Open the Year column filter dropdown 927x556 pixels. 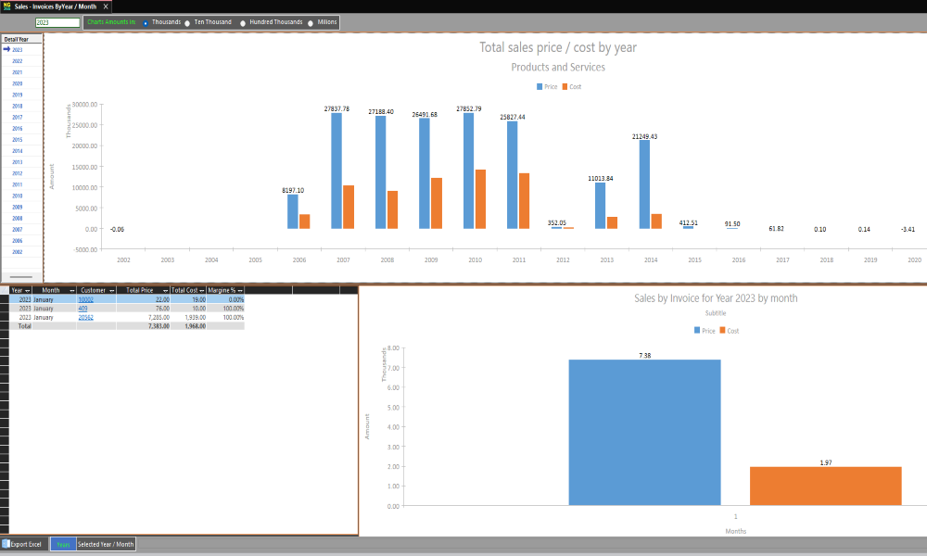click(28, 290)
